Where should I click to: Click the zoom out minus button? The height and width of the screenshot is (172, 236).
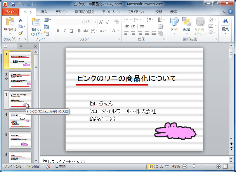coord(185,166)
